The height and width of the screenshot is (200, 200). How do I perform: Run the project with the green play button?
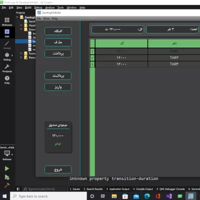click(x=7, y=168)
